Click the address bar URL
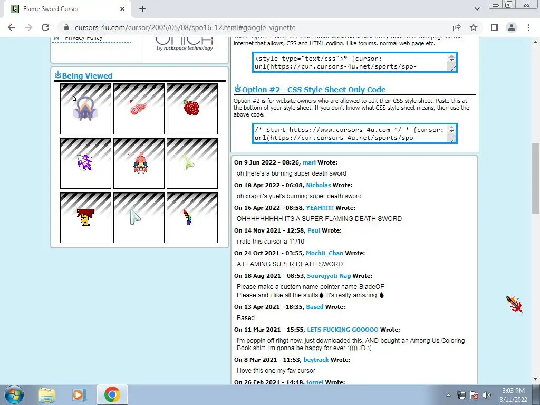 coord(185,27)
